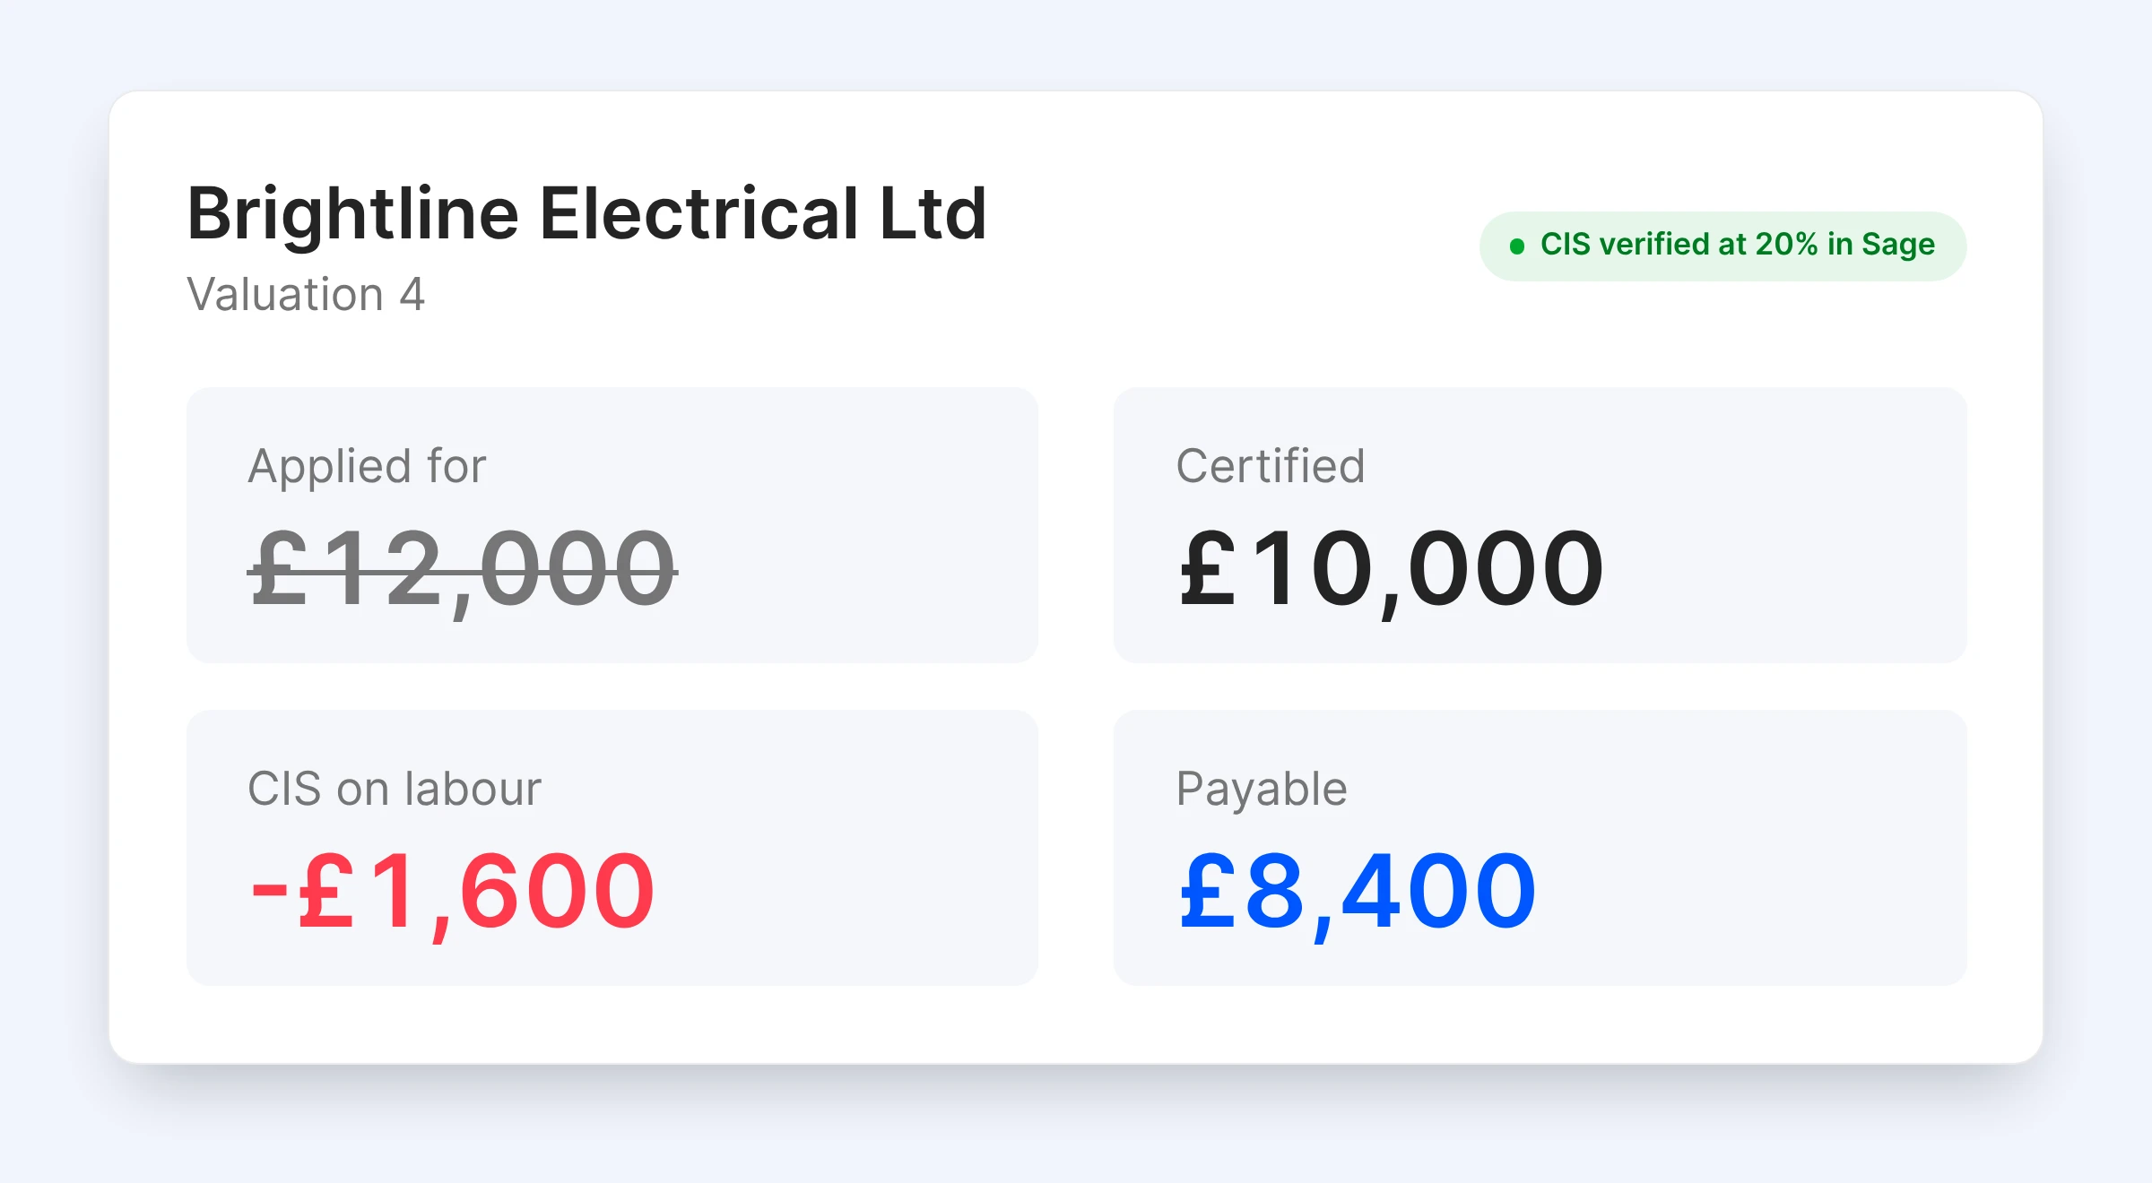The image size is (2152, 1183).
Task: Click the 20% rate in the badge
Action: (1786, 244)
